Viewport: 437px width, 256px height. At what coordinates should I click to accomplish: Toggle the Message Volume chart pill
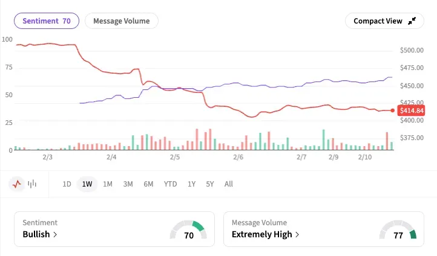click(x=121, y=21)
